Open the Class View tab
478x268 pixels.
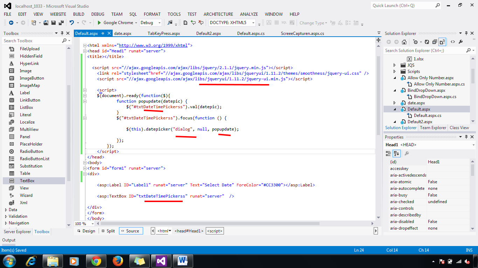(x=459, y=128)
